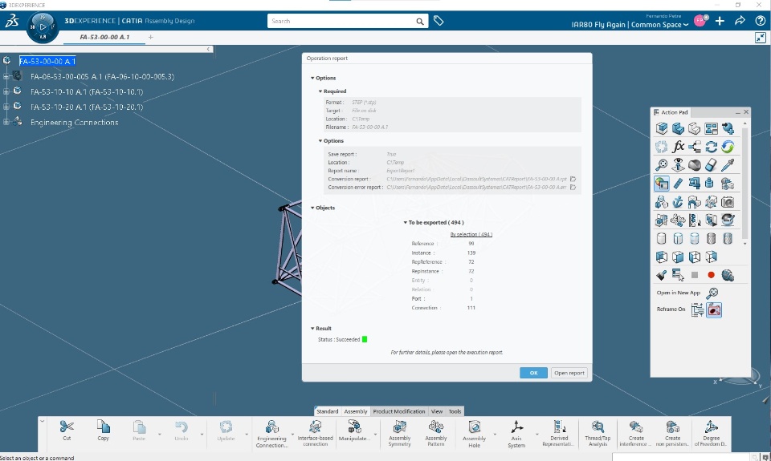Image resolution: width=771 pixels, height=461 pixels.
Task: Expand the FA-53-10-20 A.1 tree node
Action: click(6, 107)
